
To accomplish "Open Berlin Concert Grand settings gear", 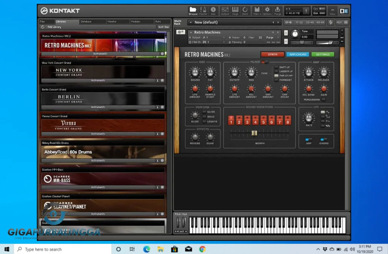I will tap(162, 107).
